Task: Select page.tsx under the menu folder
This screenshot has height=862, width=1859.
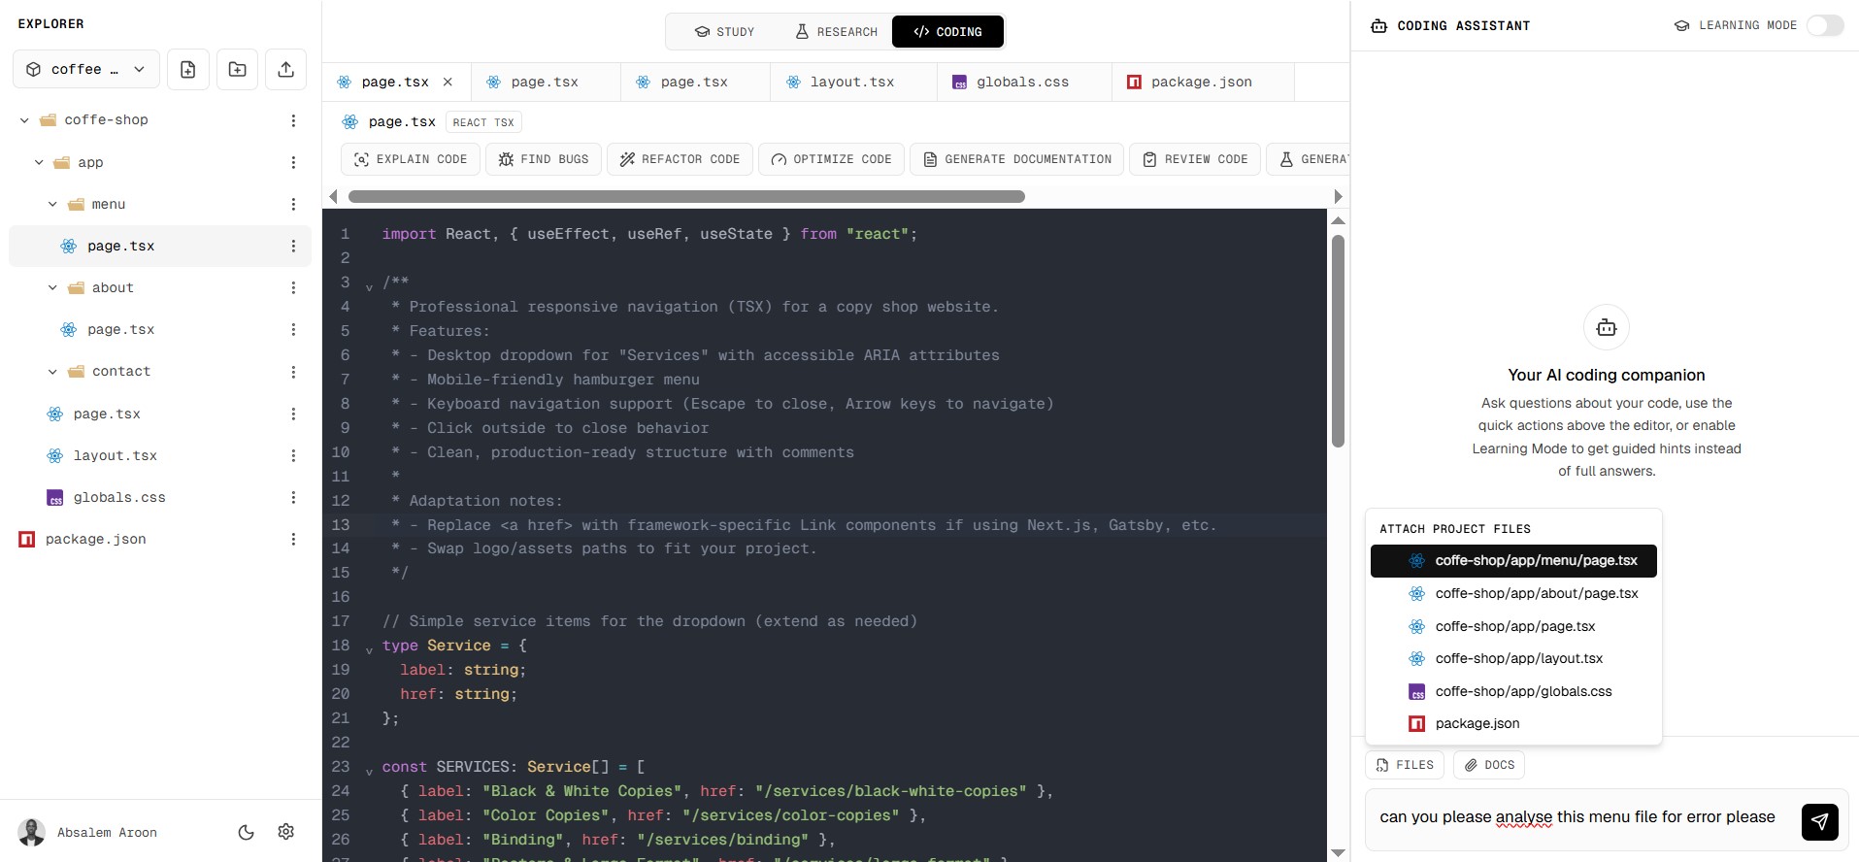Action: tap(160, 246)
